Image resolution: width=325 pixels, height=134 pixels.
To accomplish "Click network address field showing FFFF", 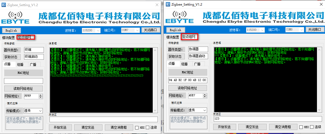I will coord(31,96).
